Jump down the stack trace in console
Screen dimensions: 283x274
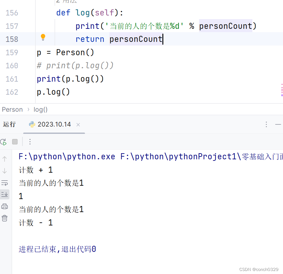[x=4, y=171]
